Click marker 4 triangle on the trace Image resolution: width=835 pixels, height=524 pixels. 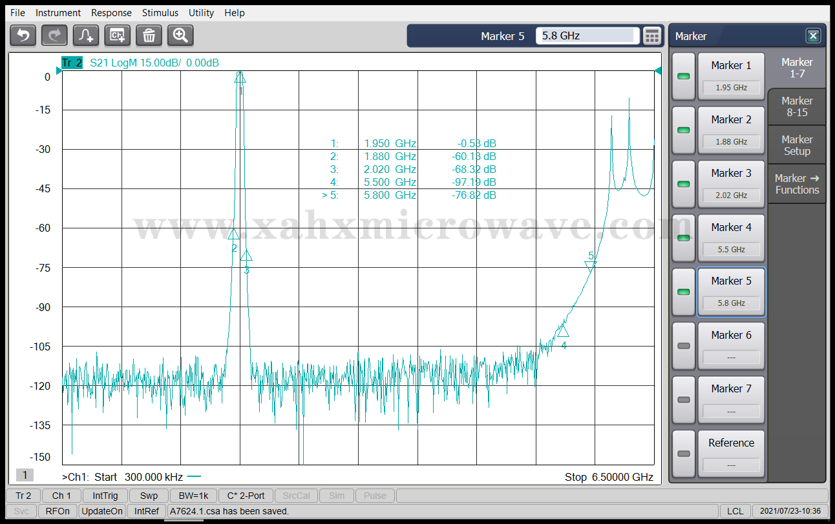[563, 330]
